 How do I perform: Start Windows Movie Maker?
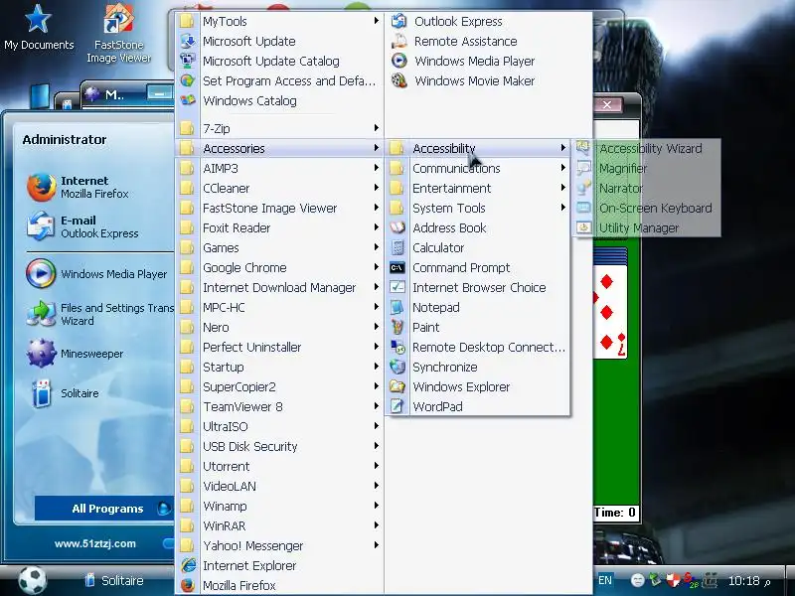489,80
